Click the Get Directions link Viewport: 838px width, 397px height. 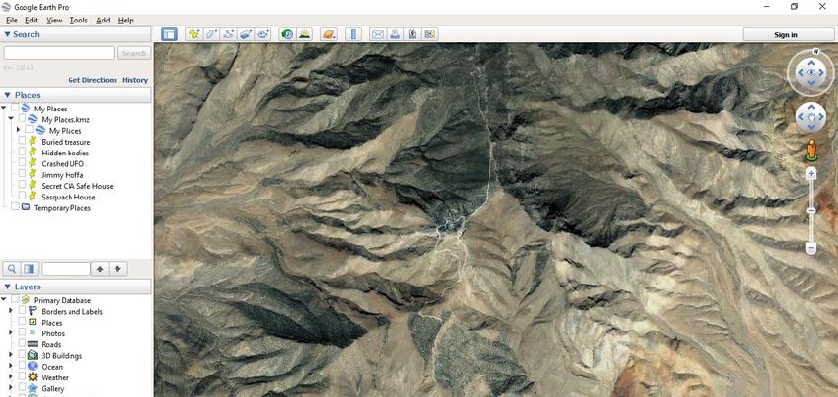(x=92, y=80)
